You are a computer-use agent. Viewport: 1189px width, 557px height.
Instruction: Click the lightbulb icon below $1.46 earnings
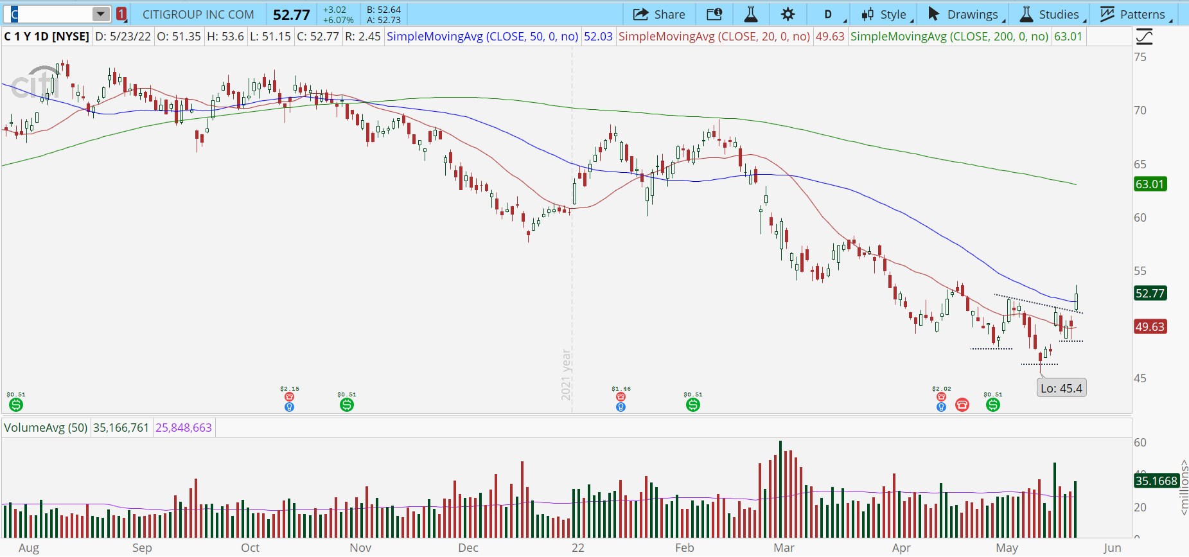(621, 407)
